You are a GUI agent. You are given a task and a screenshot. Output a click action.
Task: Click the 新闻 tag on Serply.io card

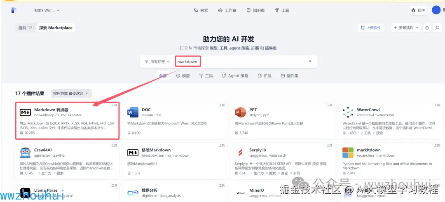point(295,173)
